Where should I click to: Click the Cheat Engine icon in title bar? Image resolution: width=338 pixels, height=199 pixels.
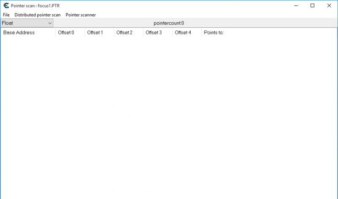point(6,6)
